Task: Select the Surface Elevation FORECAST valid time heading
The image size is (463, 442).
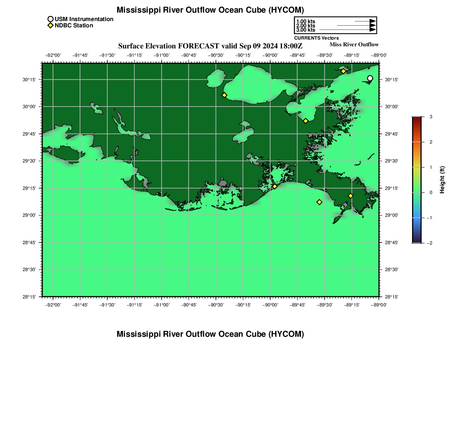Action: [210, 46]
